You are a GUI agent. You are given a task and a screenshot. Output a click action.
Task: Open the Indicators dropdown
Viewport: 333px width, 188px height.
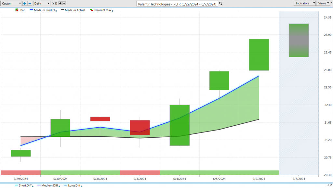pyautogui.click(x=305, y=3)
